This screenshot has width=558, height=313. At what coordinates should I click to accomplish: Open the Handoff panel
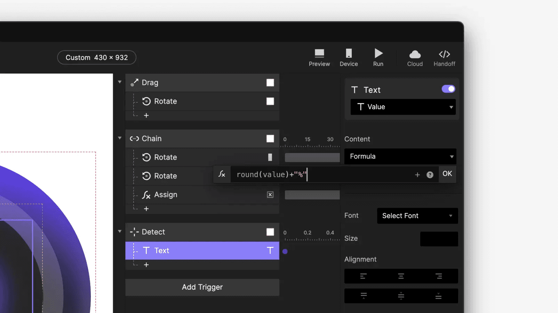444,58
